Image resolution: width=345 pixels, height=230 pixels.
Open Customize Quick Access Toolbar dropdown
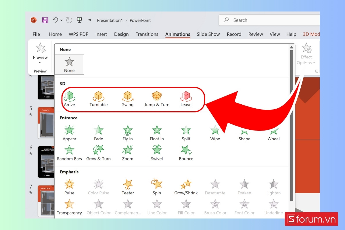coord(90,20)
